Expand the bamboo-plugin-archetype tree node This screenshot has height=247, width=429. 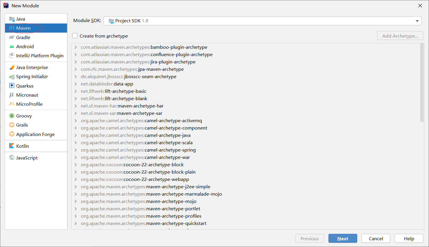point(76,47)
